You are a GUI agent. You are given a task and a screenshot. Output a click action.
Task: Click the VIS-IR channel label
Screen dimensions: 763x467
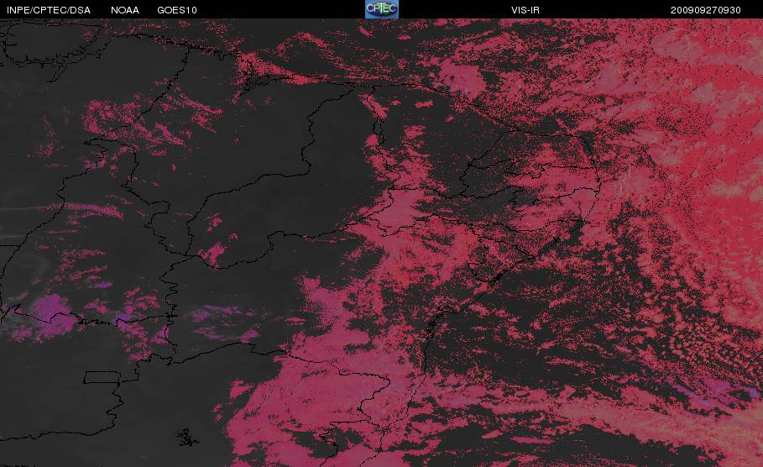coord(525,10)
